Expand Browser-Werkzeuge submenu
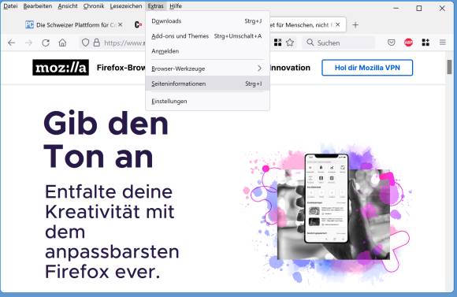457x297 pixels. click(x=207, y=69)
